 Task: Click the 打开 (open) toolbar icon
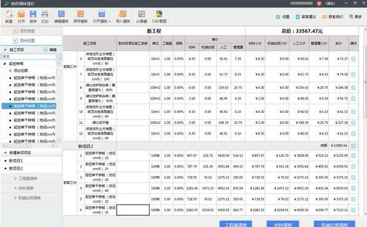coord(21,17)
